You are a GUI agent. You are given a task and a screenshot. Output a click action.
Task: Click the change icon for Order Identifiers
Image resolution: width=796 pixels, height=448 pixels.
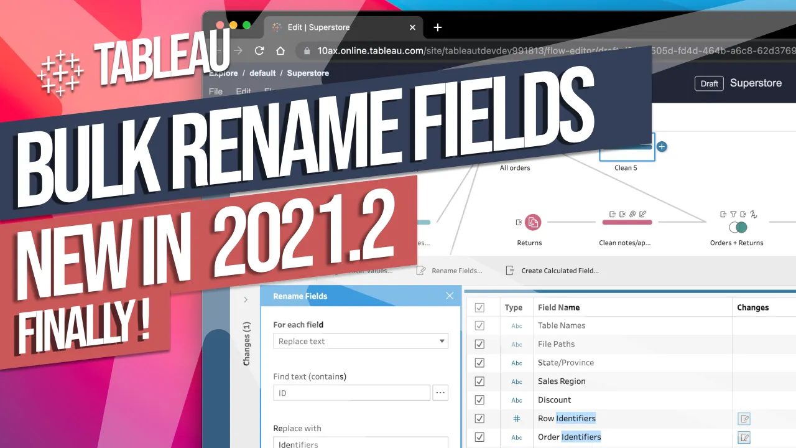pos(744,437)
